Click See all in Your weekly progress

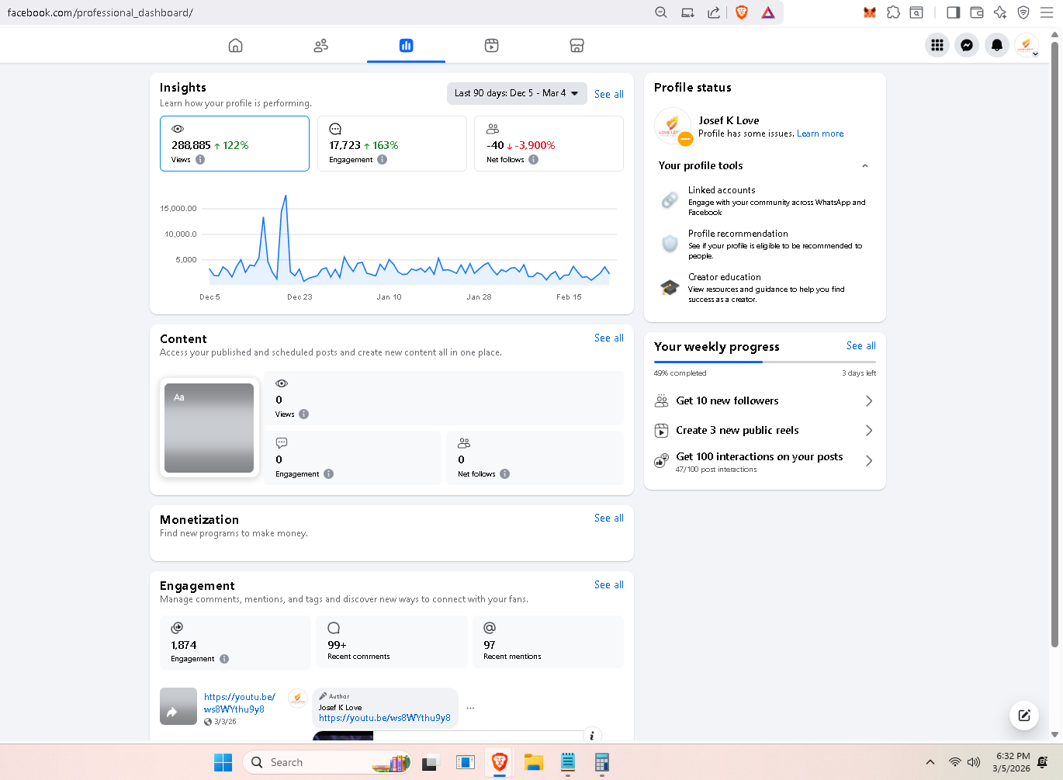860,346
